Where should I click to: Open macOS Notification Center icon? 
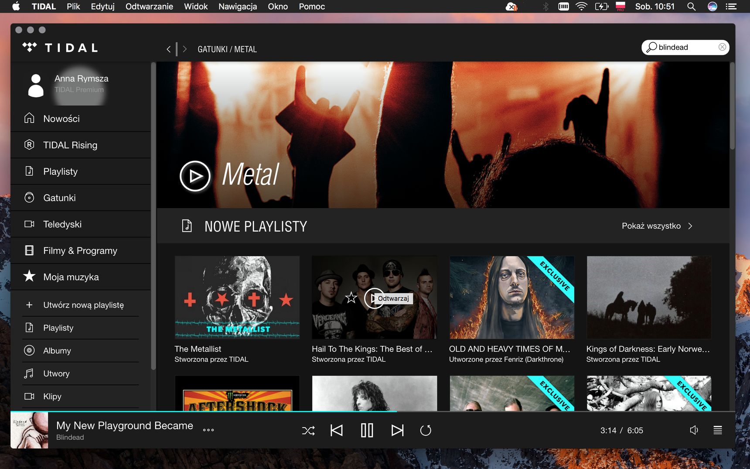click(731, 7)
